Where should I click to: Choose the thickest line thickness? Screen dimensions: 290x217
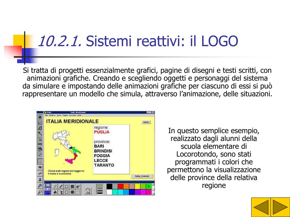pyautogui.click(x=100, y=193)
